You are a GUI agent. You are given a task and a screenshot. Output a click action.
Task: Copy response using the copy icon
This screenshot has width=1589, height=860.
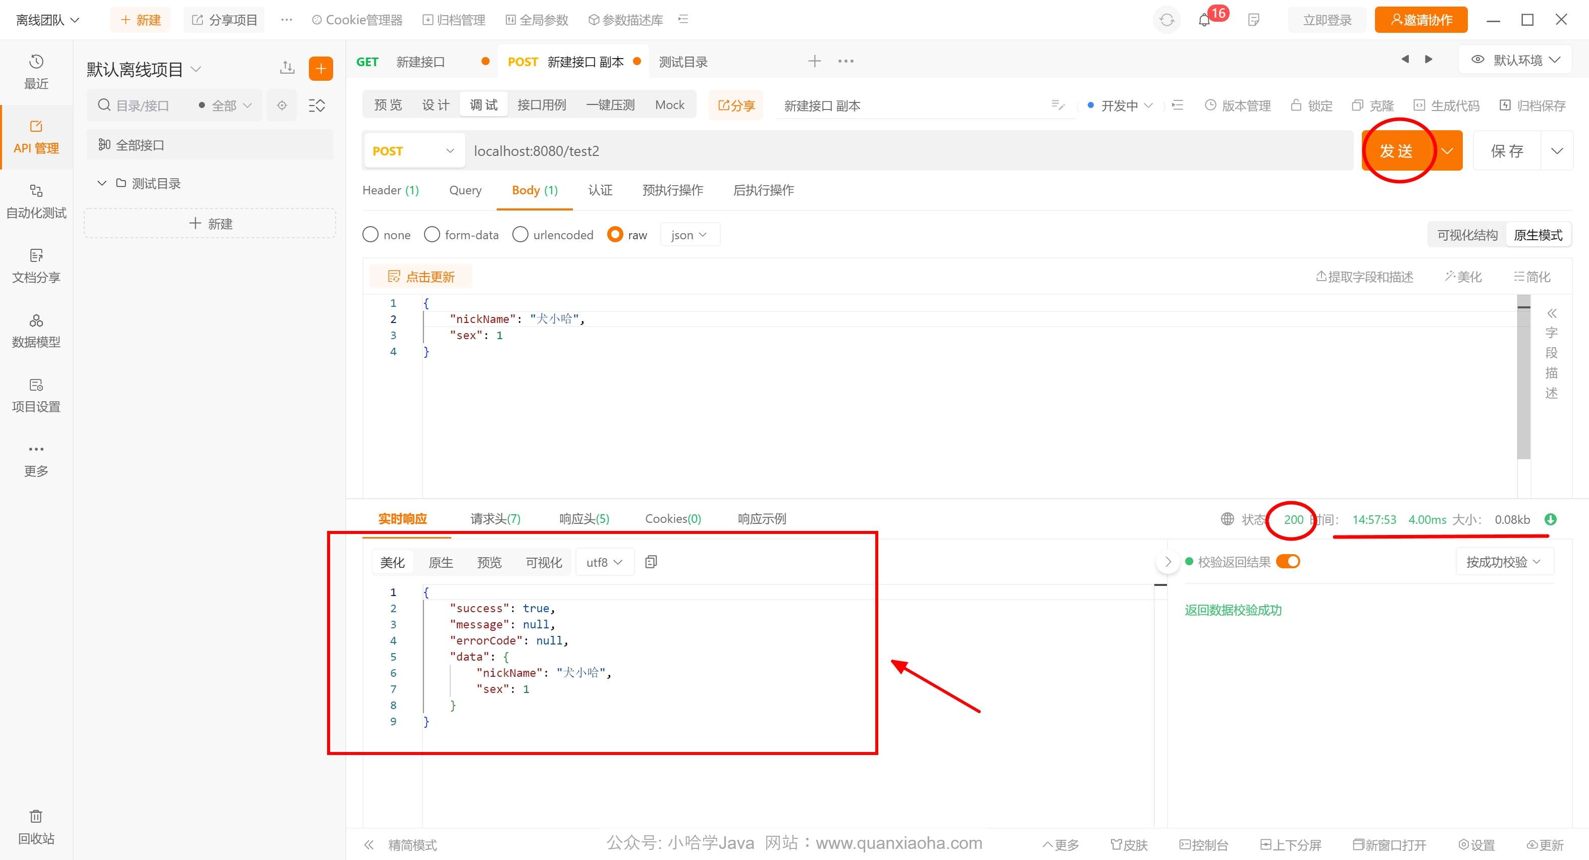[651, 562]
